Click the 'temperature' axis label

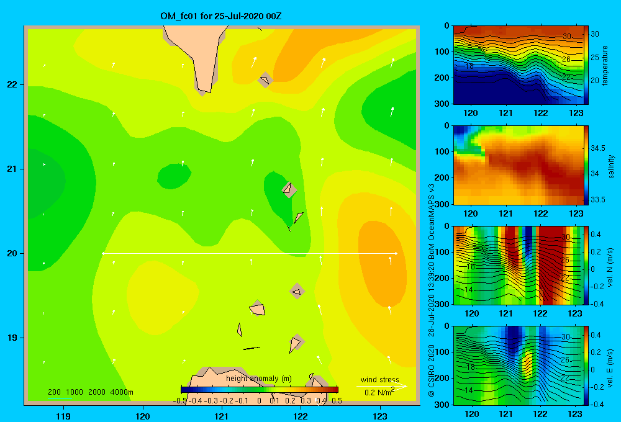604,65
